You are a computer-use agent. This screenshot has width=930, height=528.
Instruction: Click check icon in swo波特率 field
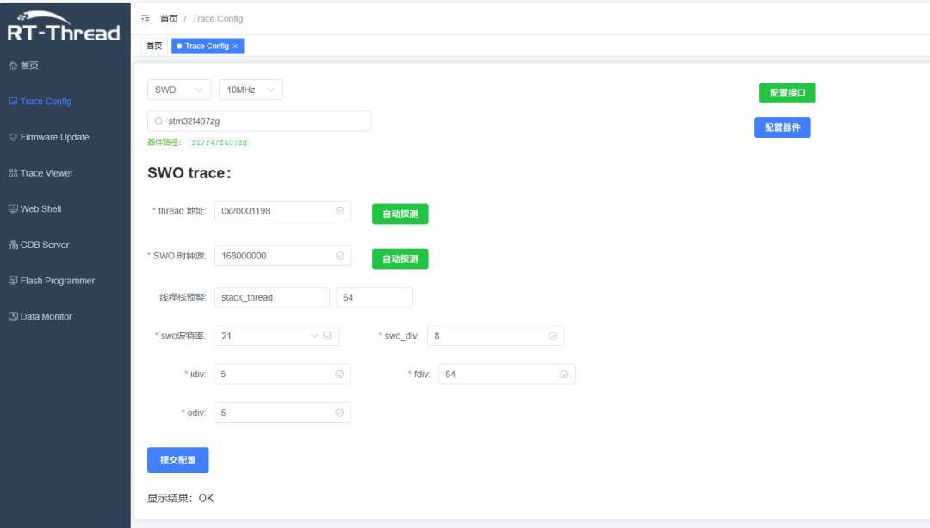(x=327, y=336)
